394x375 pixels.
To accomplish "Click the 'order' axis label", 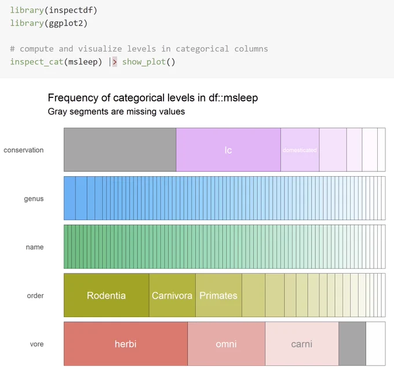I will [35, 296].
